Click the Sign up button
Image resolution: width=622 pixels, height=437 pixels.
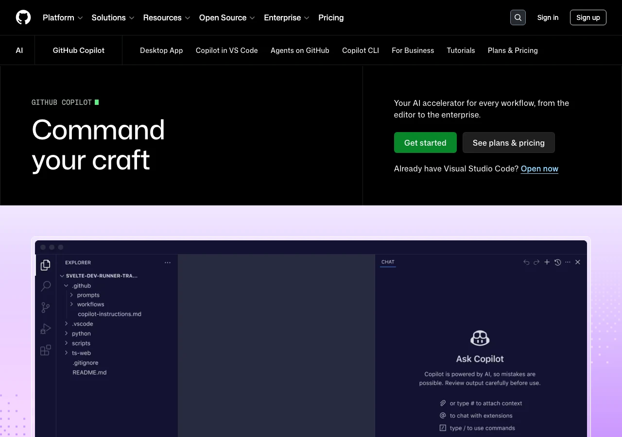(588, 17)
